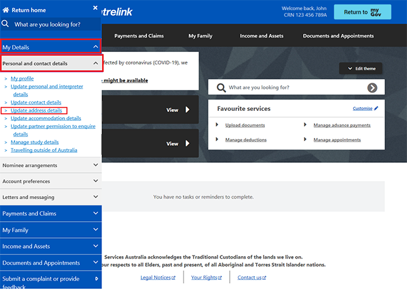This screenshot has width=407, height=290.
Task: Open Update accommodation details link
Action: coord(46,118)
